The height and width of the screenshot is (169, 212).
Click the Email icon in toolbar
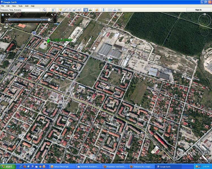[x=110, y=10]
